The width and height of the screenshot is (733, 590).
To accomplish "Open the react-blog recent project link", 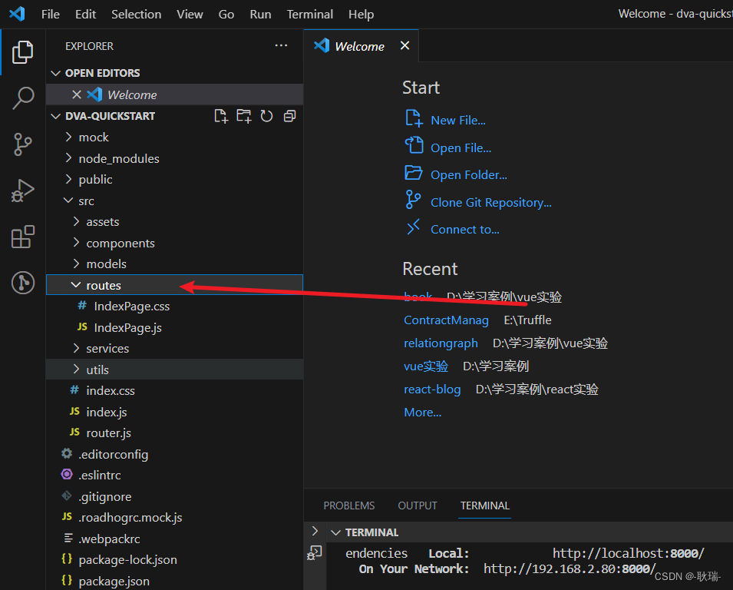I will click(x=432, y=389).
